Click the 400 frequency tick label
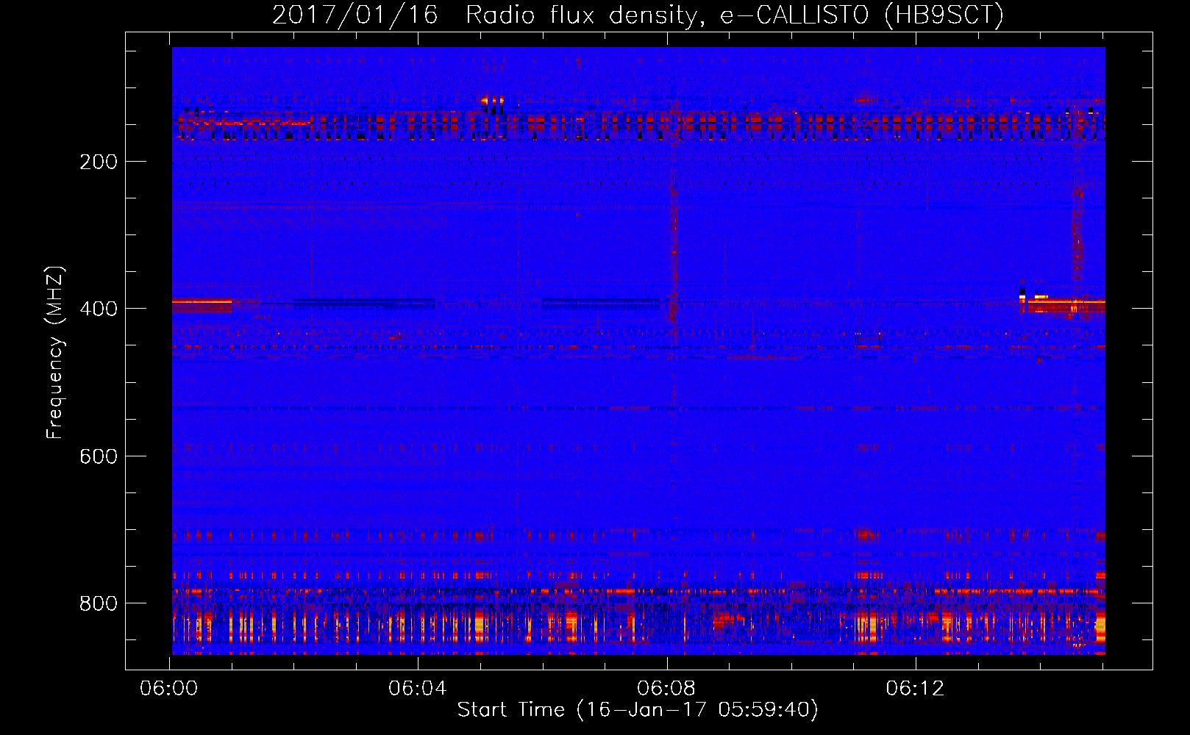Viewport: 1190px width, 735px height. coord(99,309)
